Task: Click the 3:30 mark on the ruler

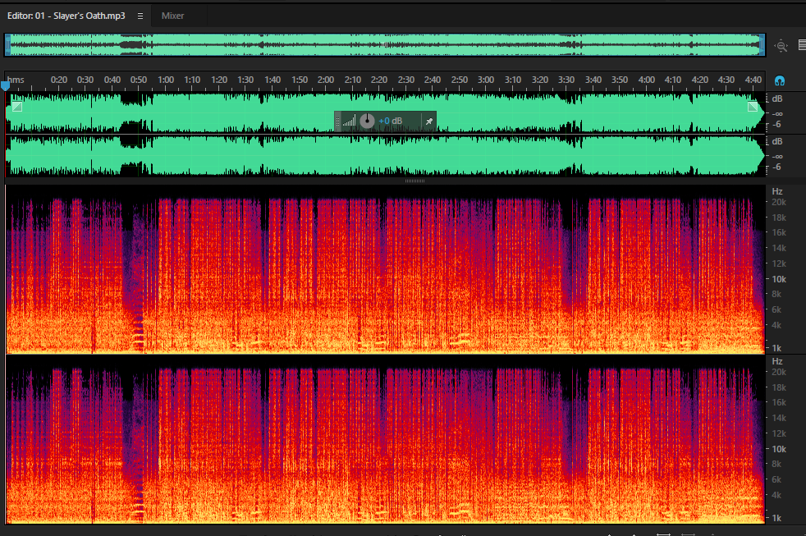Action: click(x=566, y=80)
